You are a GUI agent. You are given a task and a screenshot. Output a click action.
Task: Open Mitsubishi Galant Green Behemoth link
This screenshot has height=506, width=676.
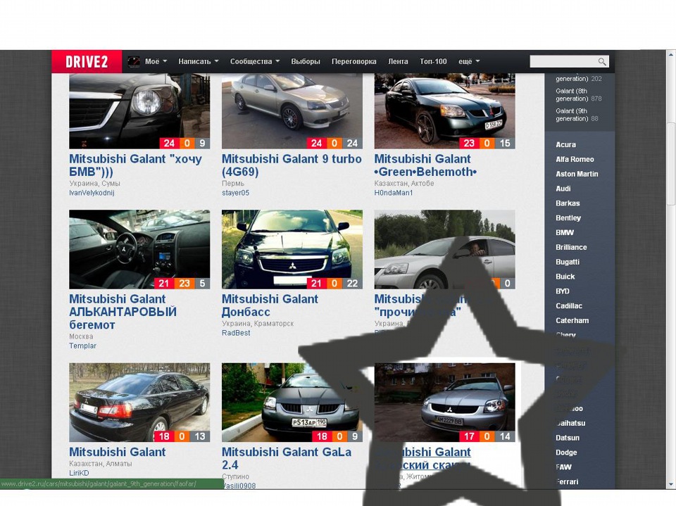425,165
